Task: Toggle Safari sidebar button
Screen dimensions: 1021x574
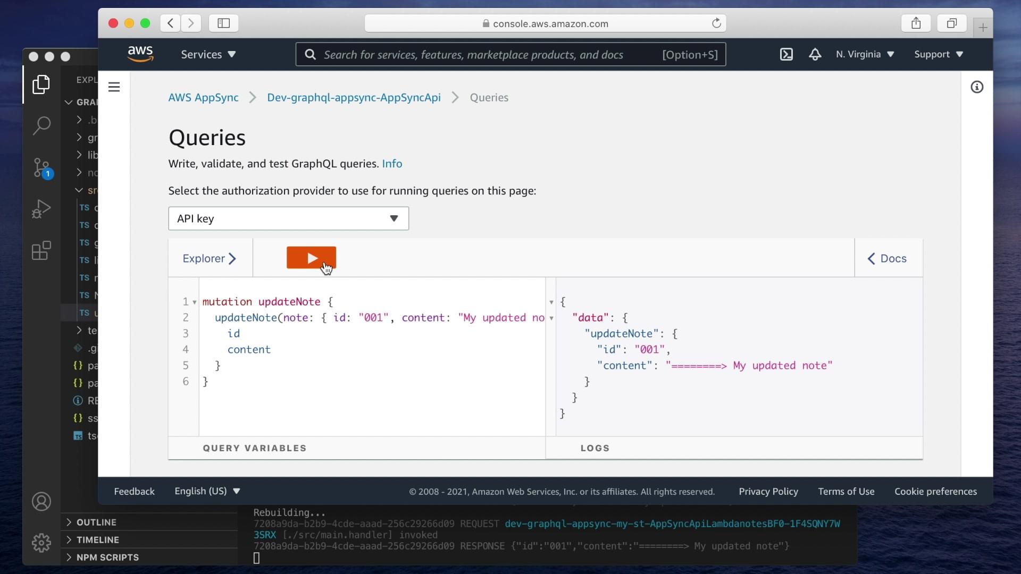Action: 223,23
